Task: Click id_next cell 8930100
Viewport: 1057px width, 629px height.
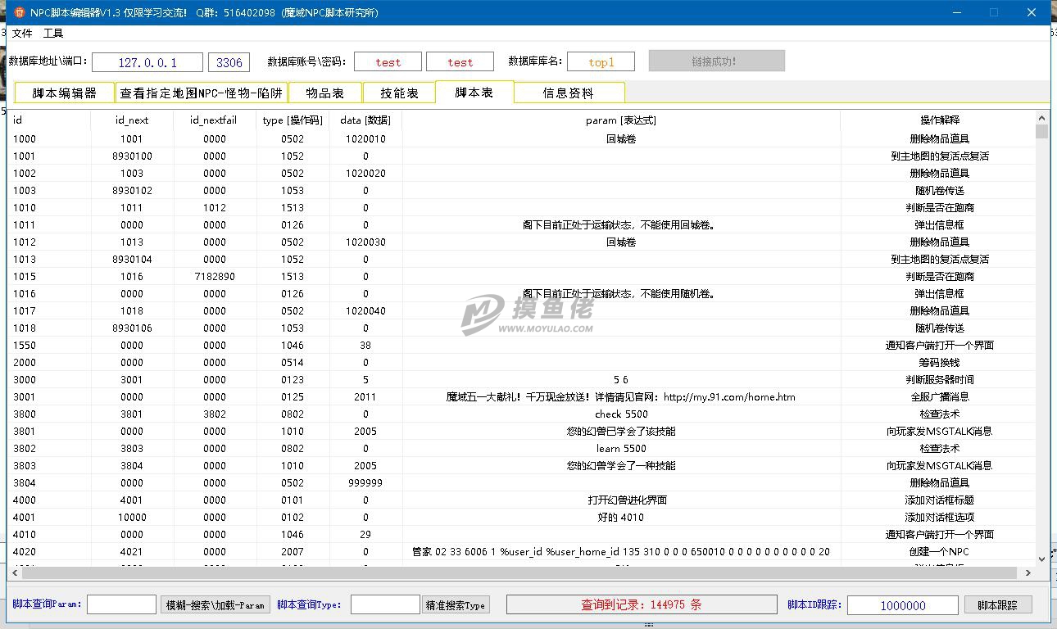Action: [132, 156]
